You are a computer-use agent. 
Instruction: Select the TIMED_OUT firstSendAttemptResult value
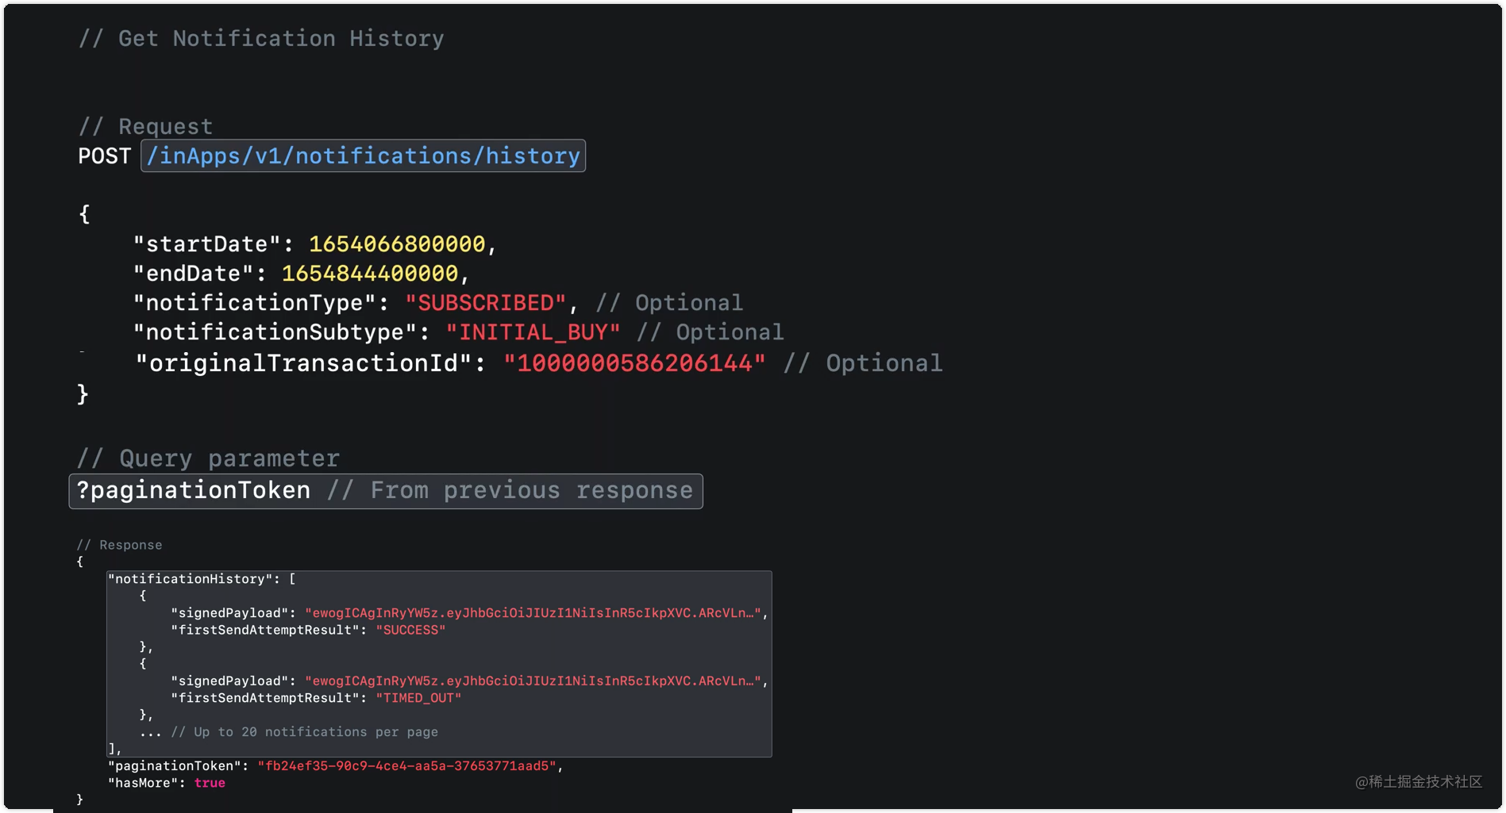419,698
